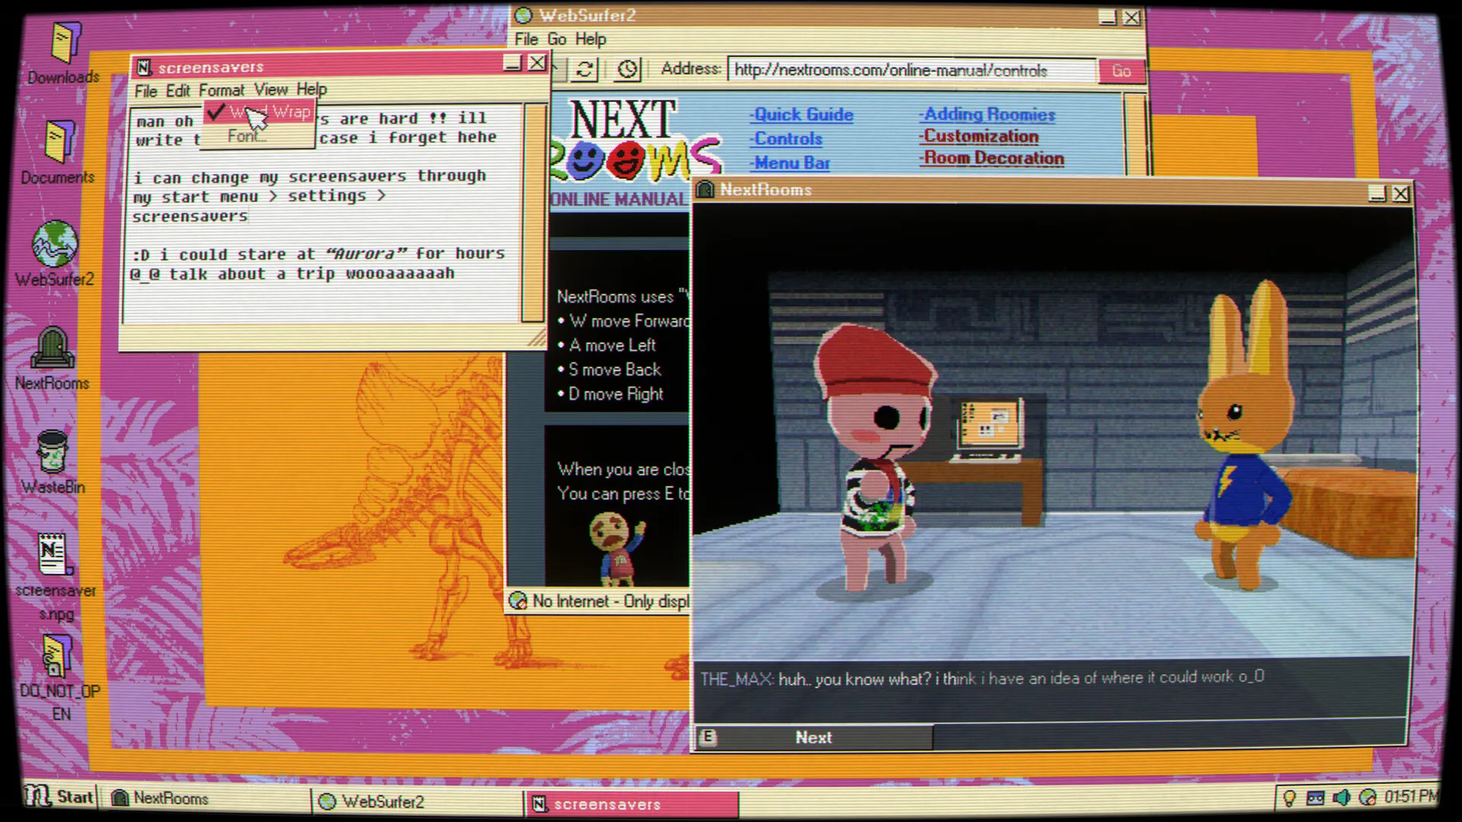Follow the Customization link
The height and width of the screenshot is (822, 1462).
(x=978, y=137)
